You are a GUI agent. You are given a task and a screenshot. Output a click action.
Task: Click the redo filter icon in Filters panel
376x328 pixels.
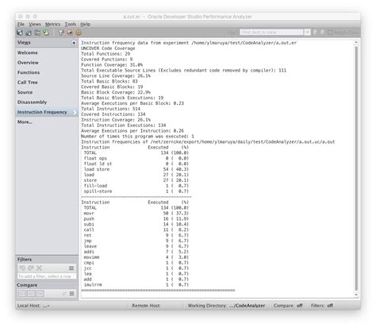pos(31,268)
